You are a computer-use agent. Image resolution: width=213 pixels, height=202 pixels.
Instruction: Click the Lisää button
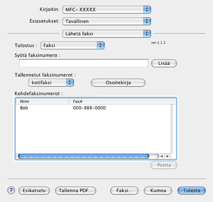(164, 63)
